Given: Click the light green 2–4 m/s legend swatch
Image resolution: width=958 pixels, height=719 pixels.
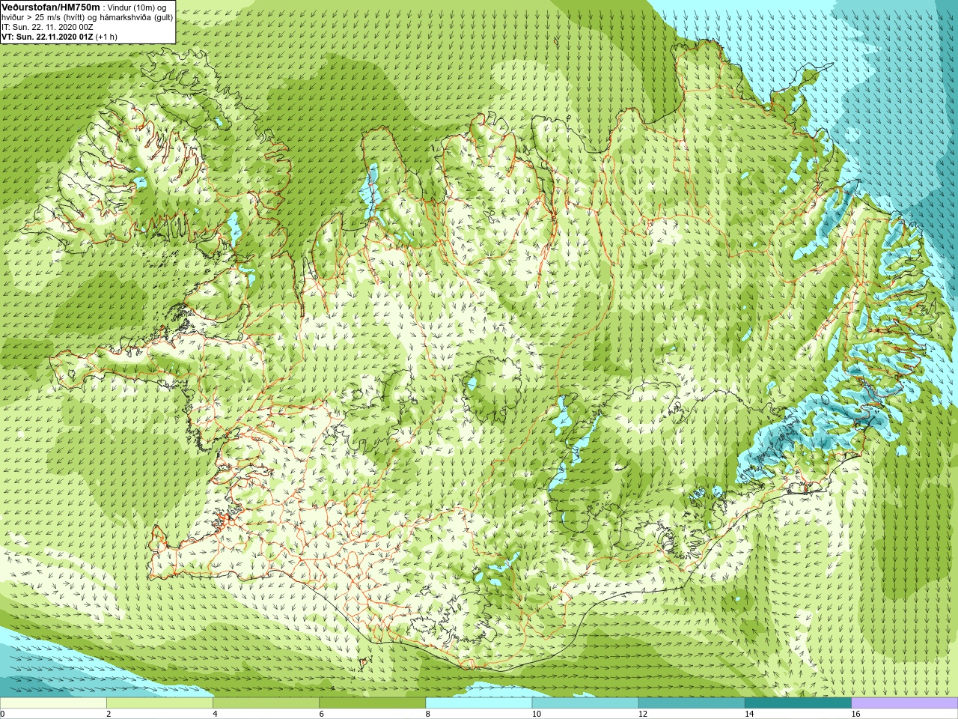Looking at the screenshot, I should tap(159, 703).
